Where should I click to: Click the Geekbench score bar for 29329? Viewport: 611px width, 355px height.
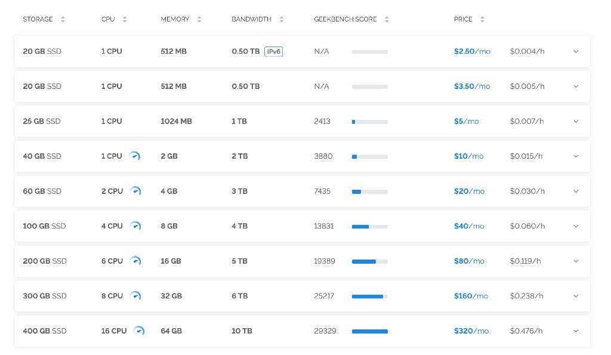click(x=370, y=332)
